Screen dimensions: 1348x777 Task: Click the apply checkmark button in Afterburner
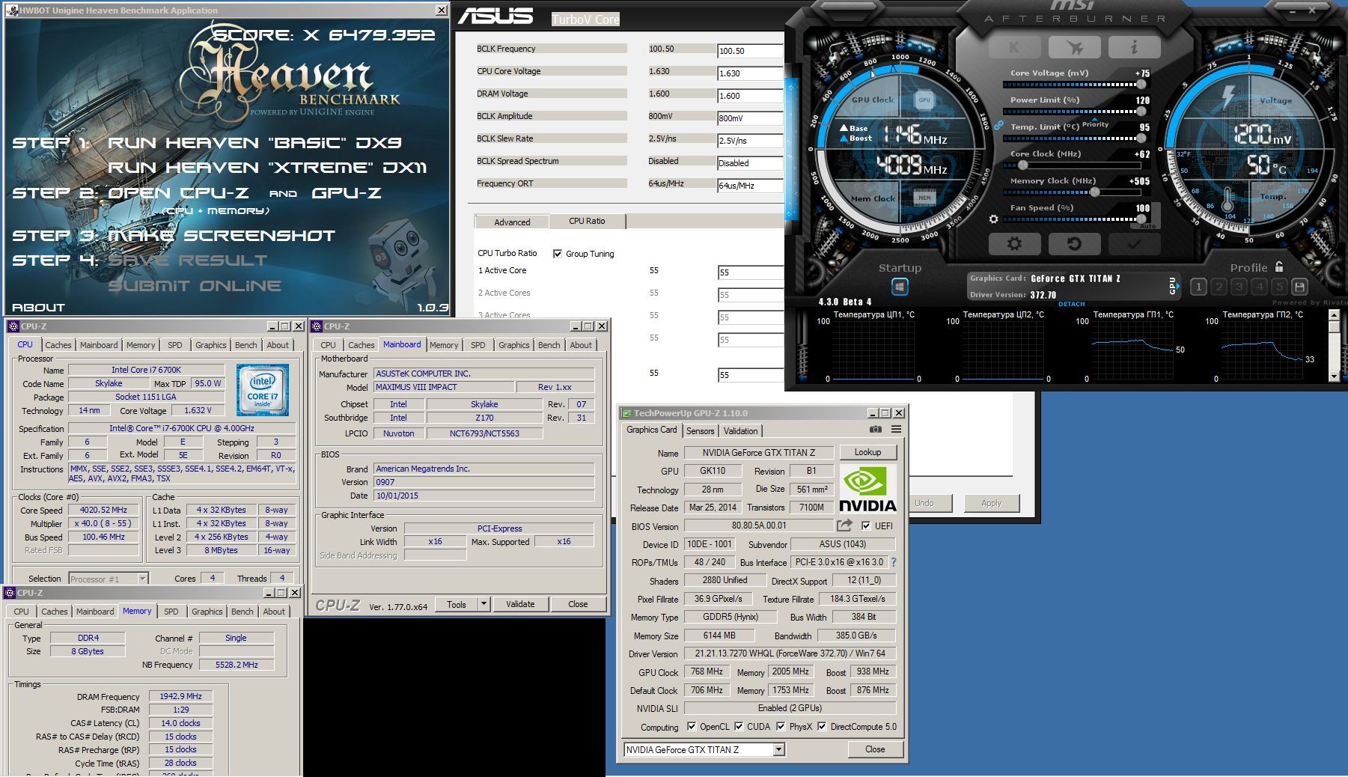pyautogui.click(x=1134, y=244)
